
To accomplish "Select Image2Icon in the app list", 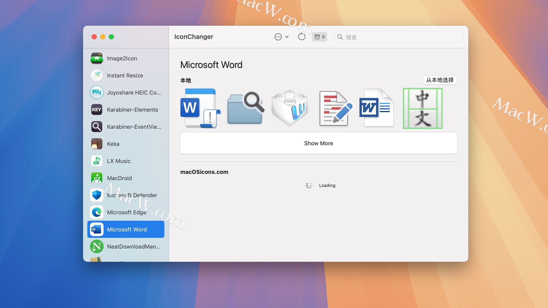I will 126,58.
